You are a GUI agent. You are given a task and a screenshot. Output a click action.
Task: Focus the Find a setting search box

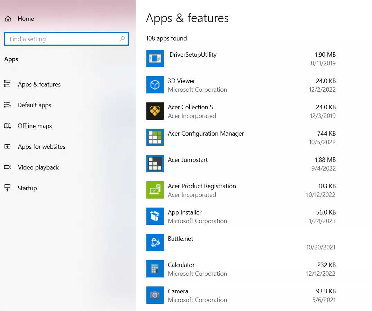pyautogui.click(x=62, y=39)
